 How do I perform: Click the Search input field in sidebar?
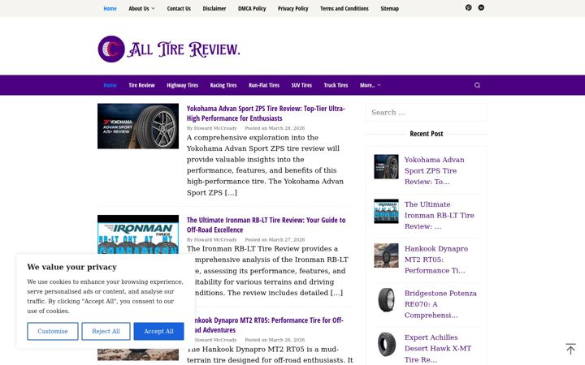click(x=426, y=113)
